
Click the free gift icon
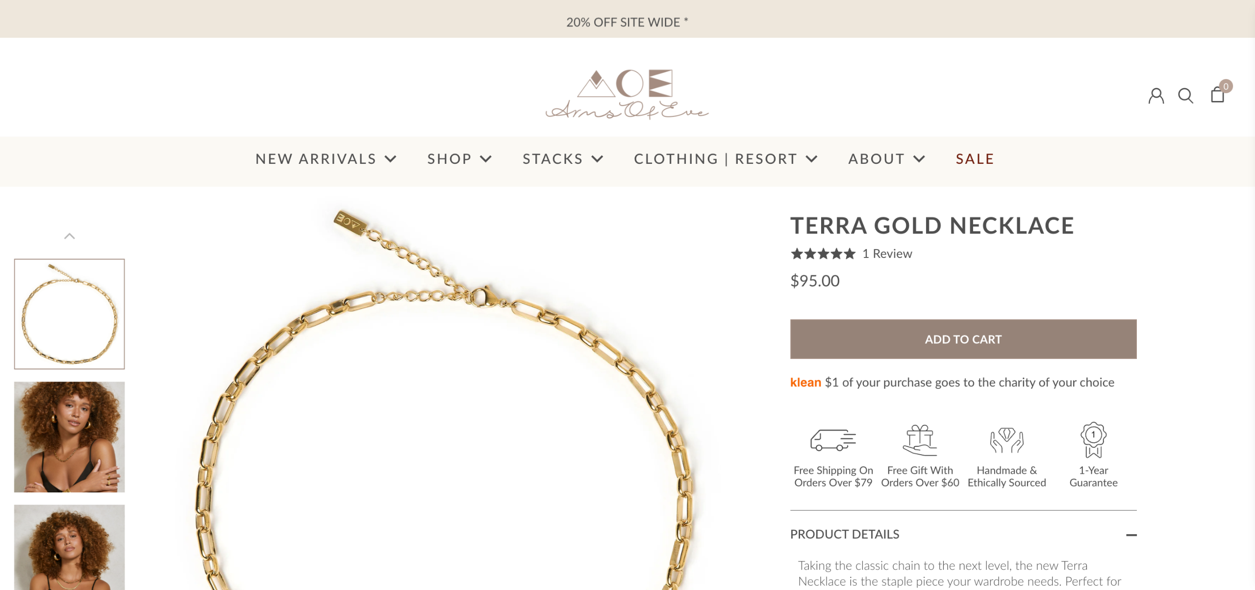tap(920, 439)
